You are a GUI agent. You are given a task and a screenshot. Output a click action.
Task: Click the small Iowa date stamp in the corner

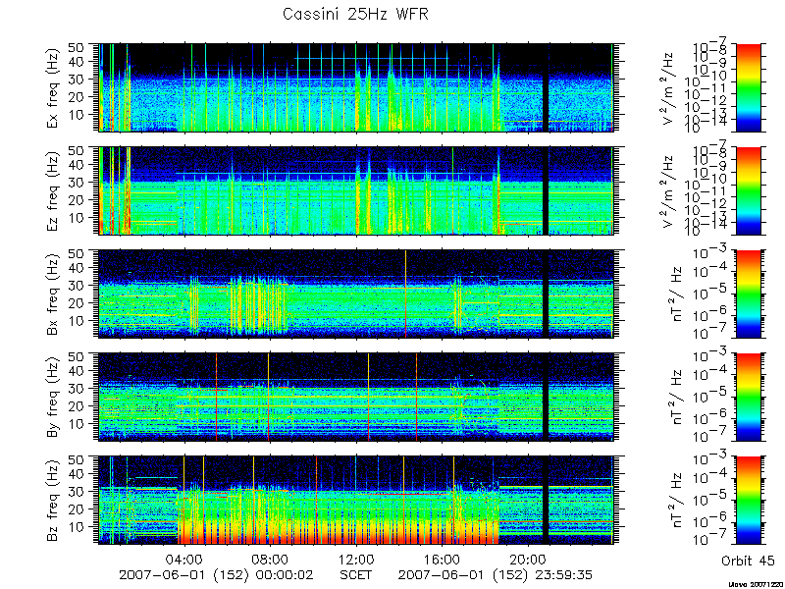[754, 585]
